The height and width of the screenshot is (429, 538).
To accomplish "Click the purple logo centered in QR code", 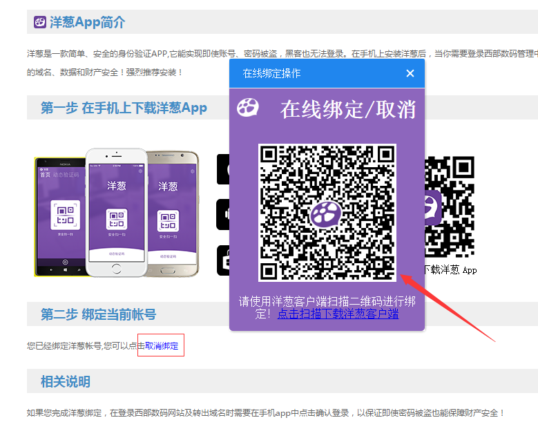I will coord(327,213).
